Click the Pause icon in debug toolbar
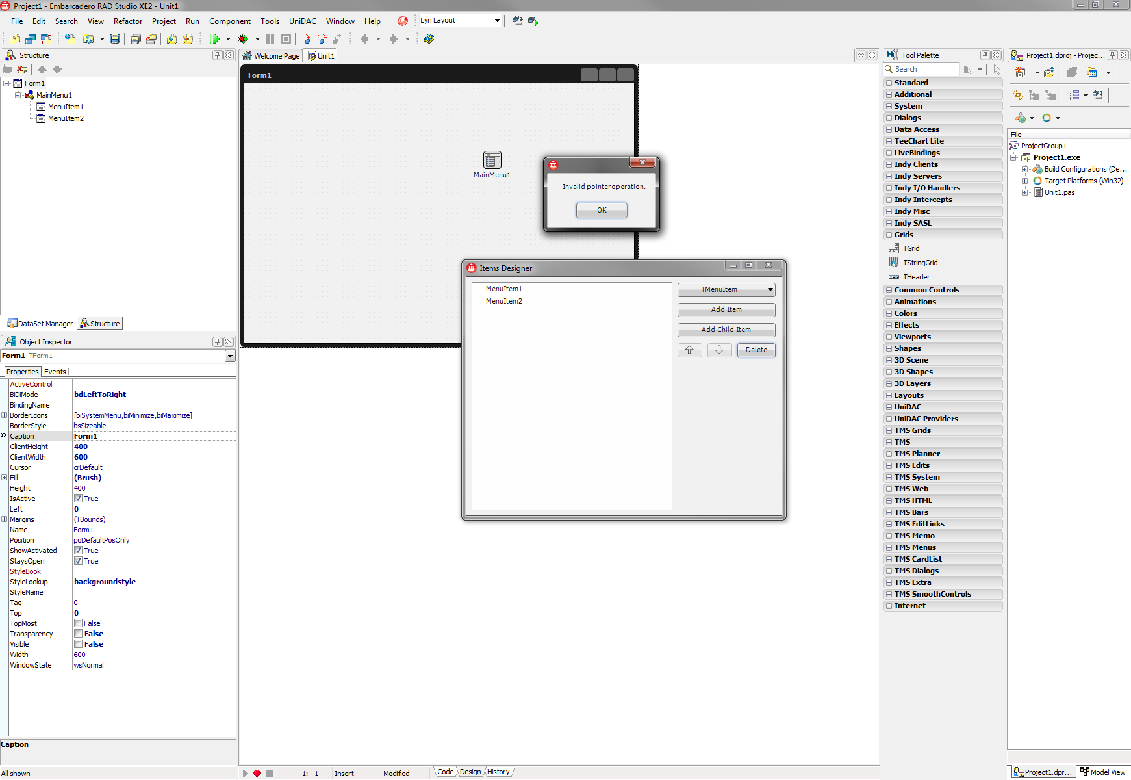This screenshot has height=780, width=1131. point(270,39)
